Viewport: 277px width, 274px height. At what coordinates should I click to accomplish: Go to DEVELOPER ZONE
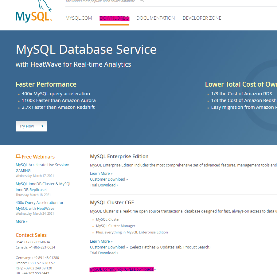202,18
